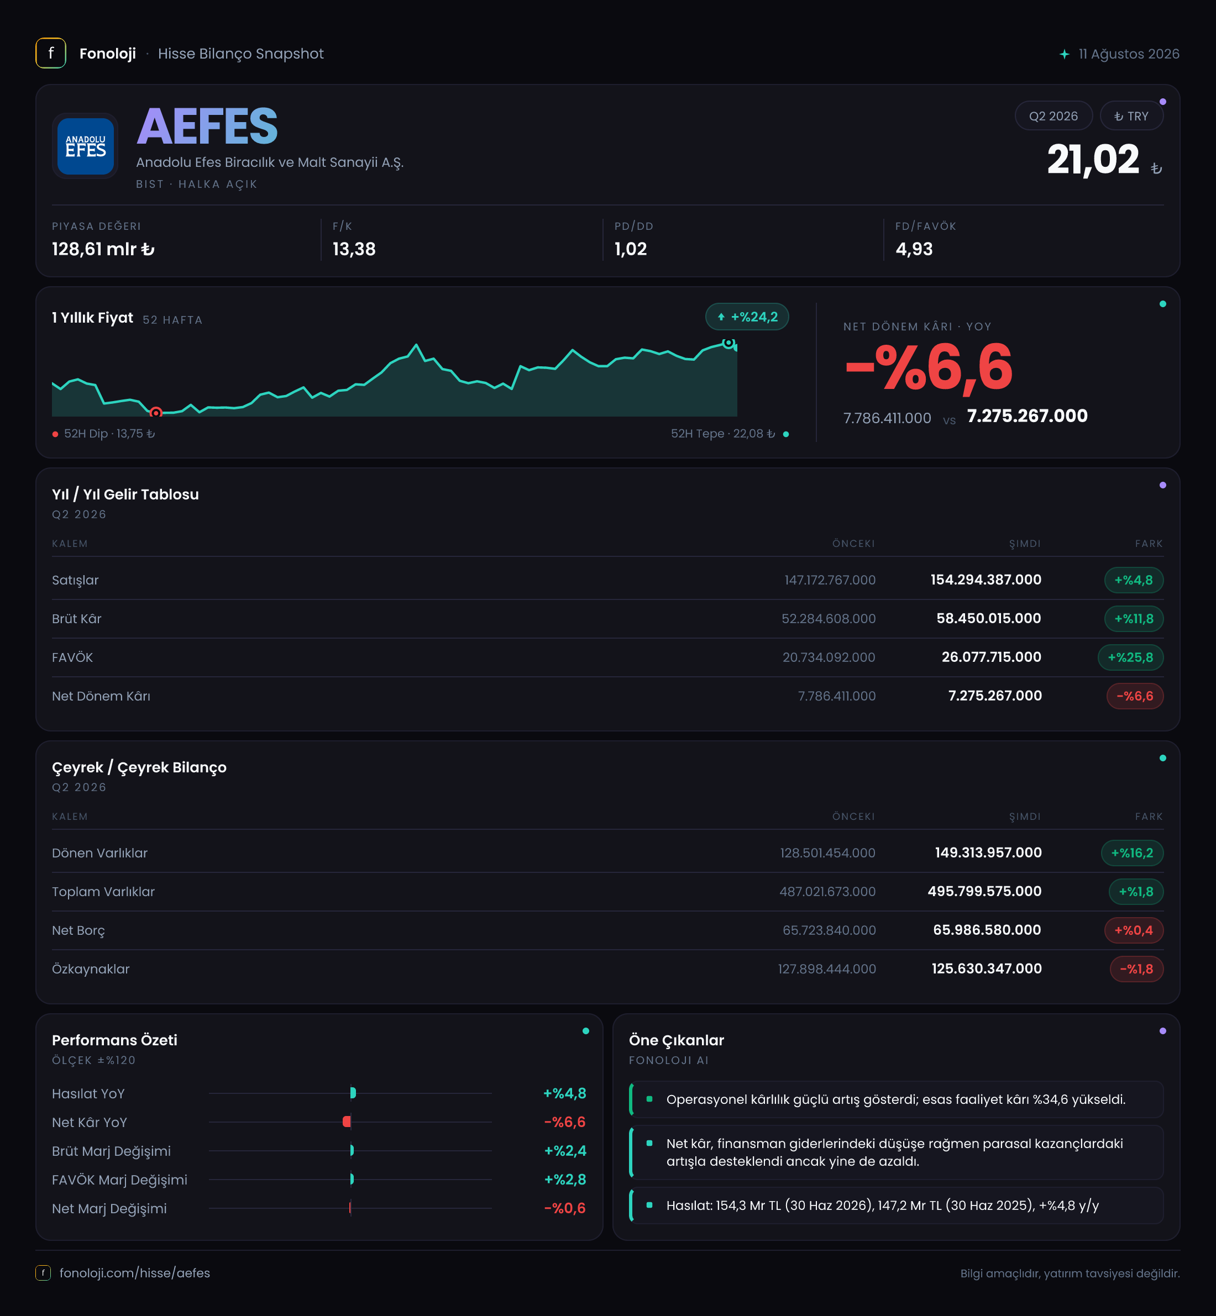Image resolution: width=1216 pixels, height=1316 pixels.
Task: Click the Anadolu Efes company logo
Action: (86, 146)
